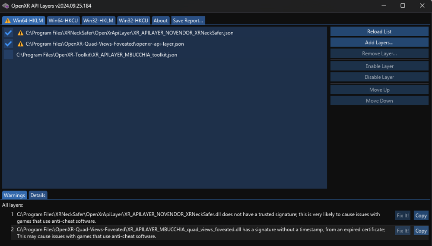
Task: Copy the XRNeckSafer.dll trusted signature warning
Action: click(421, 215)
